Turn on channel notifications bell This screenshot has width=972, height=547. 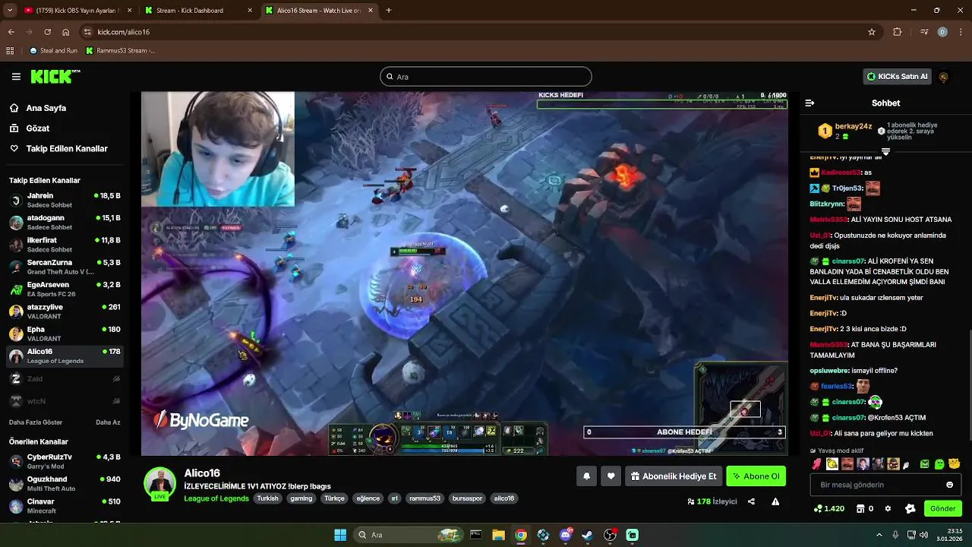point(586,476)
